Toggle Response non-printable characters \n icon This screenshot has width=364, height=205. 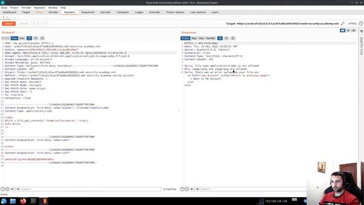pos(226,38)
